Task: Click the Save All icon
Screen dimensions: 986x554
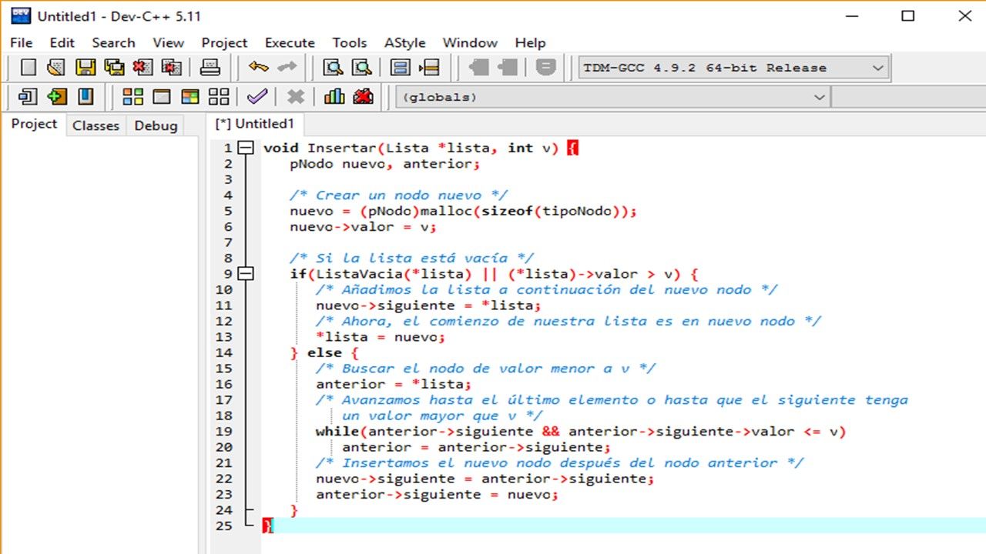Action: pos(114,68)
